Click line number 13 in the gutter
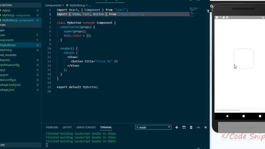 pyautogui.click(x=49, y=61)
